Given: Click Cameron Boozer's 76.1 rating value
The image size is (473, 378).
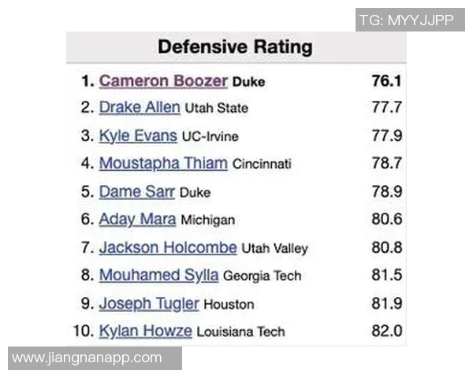Looking at the screenshot, I should point(386,81).
